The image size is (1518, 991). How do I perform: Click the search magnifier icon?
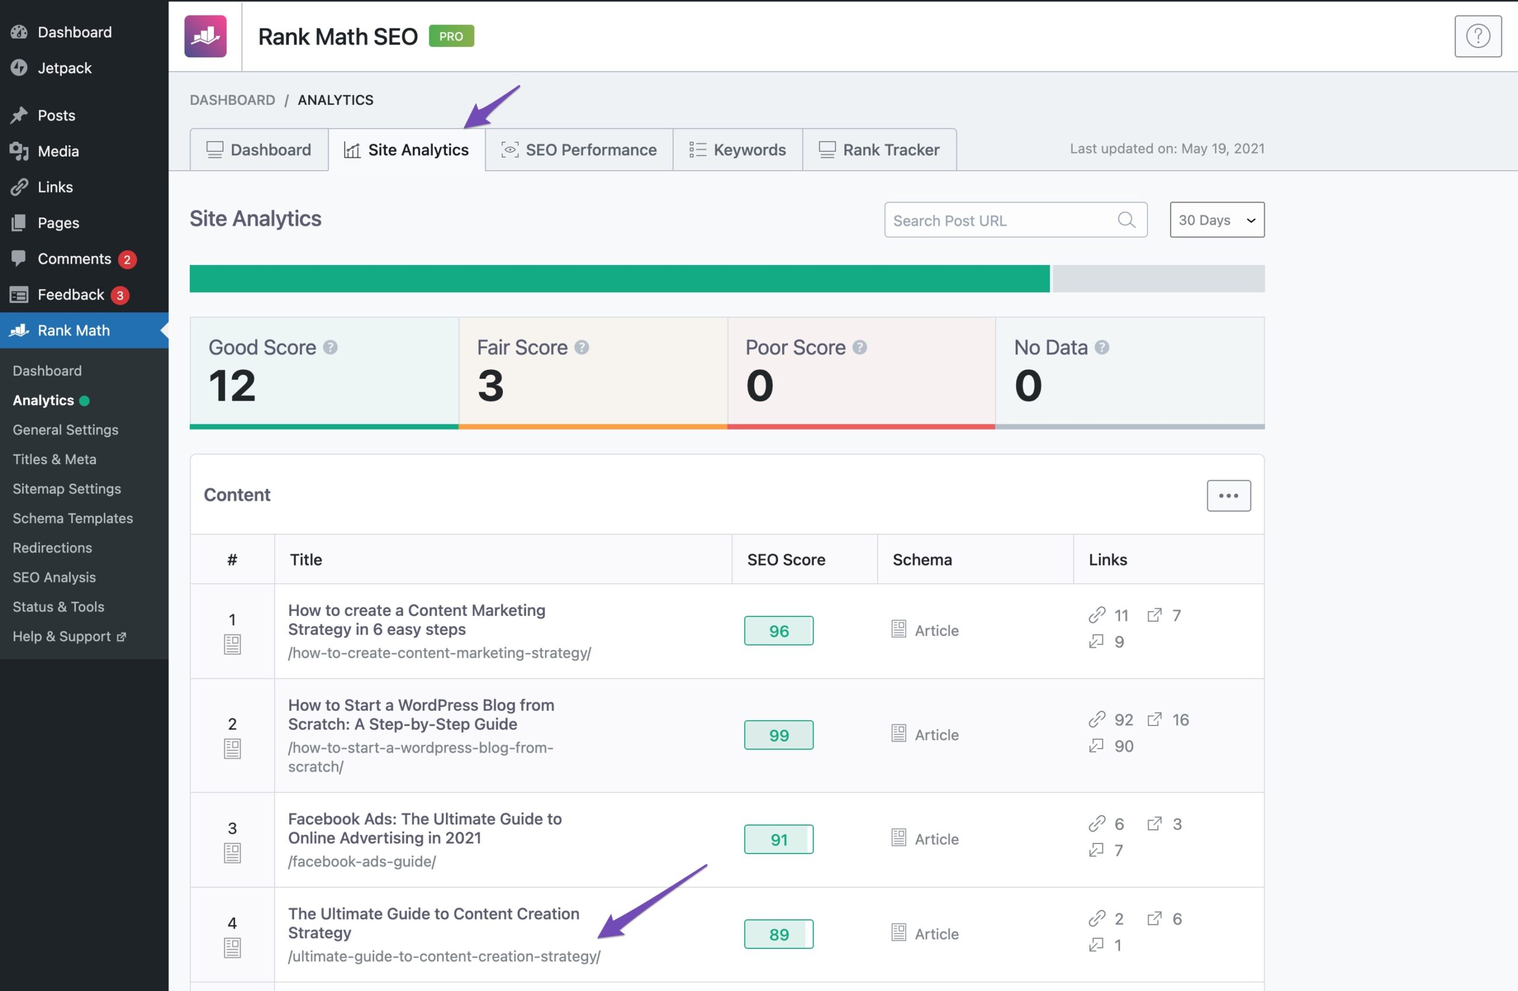click(x=1127, y=220)
